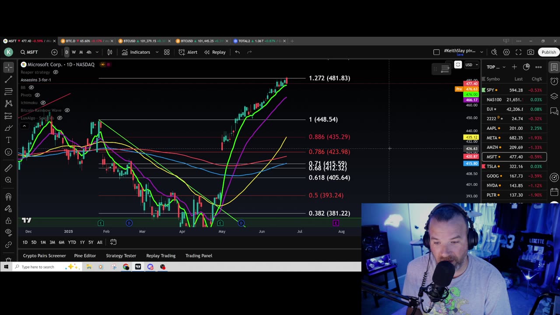This screenshot has width=560, height=315.
Task: Open the Fibonacci retracement tools
Action: (8, 91)
